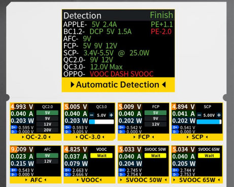
Task: Select 9V option in FCP panel
Action: click(x=155, y=118)
